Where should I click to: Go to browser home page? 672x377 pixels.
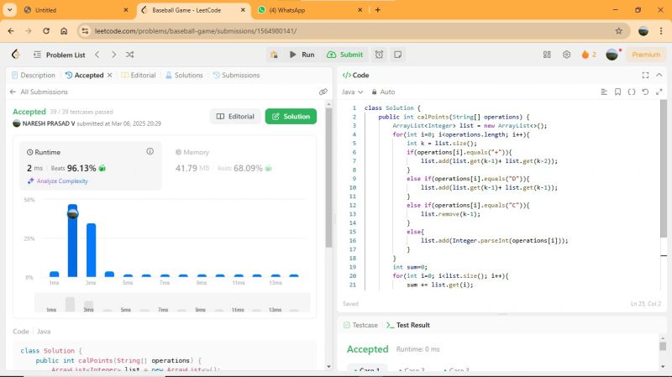[64, 31]
